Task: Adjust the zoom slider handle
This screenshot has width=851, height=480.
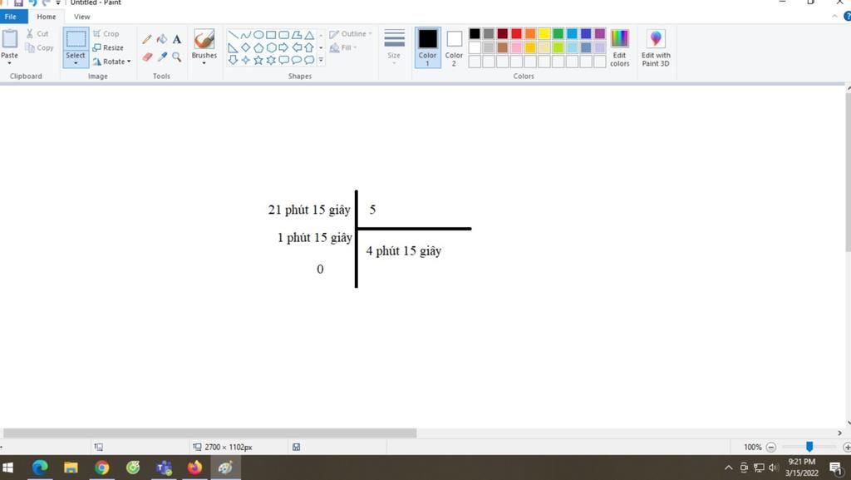Action: [x=809, y=447]
